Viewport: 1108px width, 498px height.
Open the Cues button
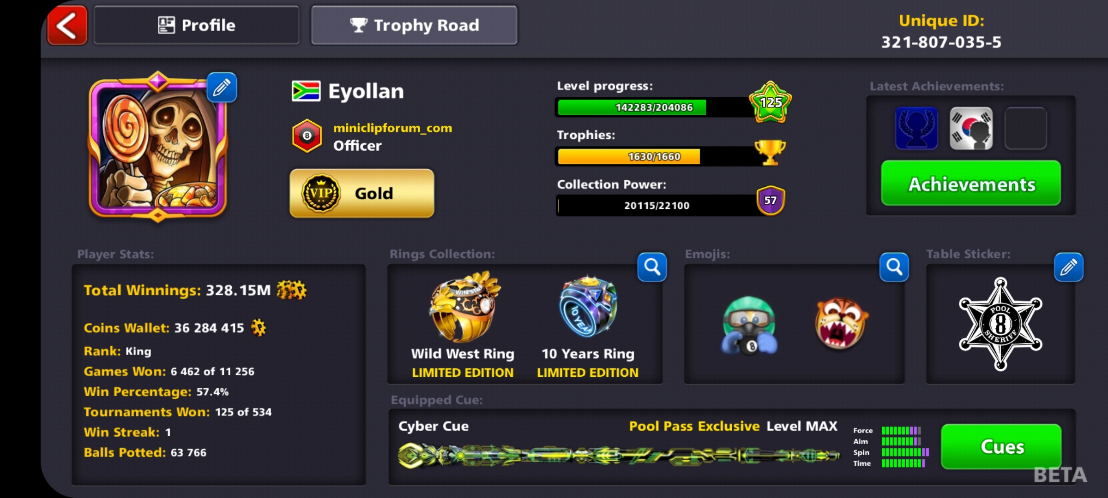coord(1001,446)
